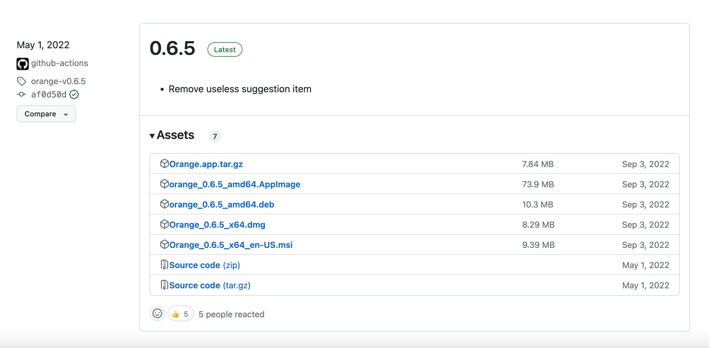Viewport: 709px width, 348px height.
Task: Click the package icon next to Orange.app.tar.gz
Action: click(x=164, y=163)
